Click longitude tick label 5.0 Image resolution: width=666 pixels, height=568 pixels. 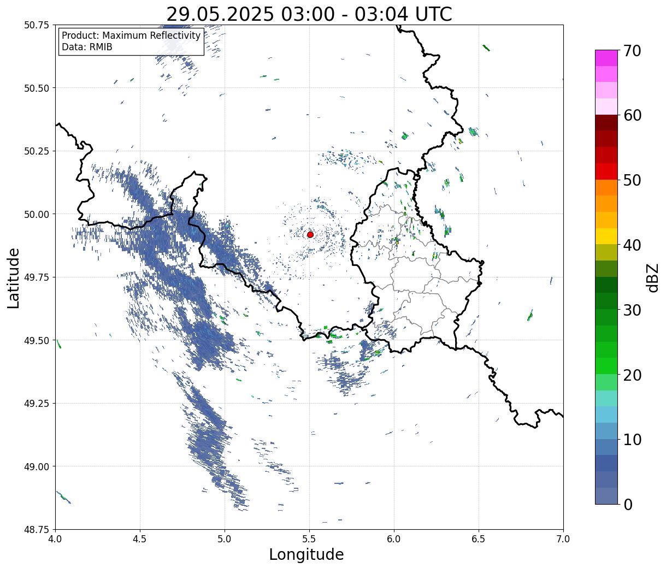225,539
